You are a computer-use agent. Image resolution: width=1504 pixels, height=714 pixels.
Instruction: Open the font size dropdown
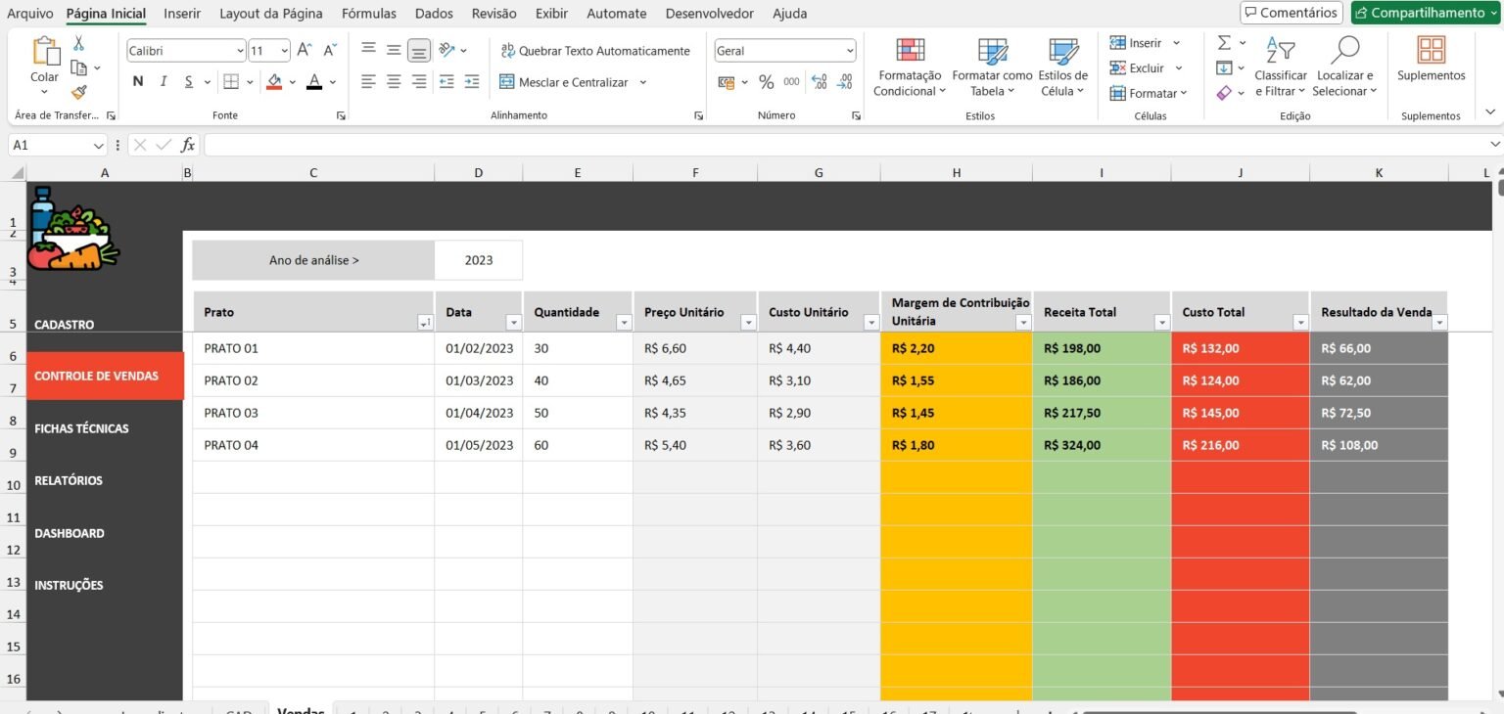(284, 51)
